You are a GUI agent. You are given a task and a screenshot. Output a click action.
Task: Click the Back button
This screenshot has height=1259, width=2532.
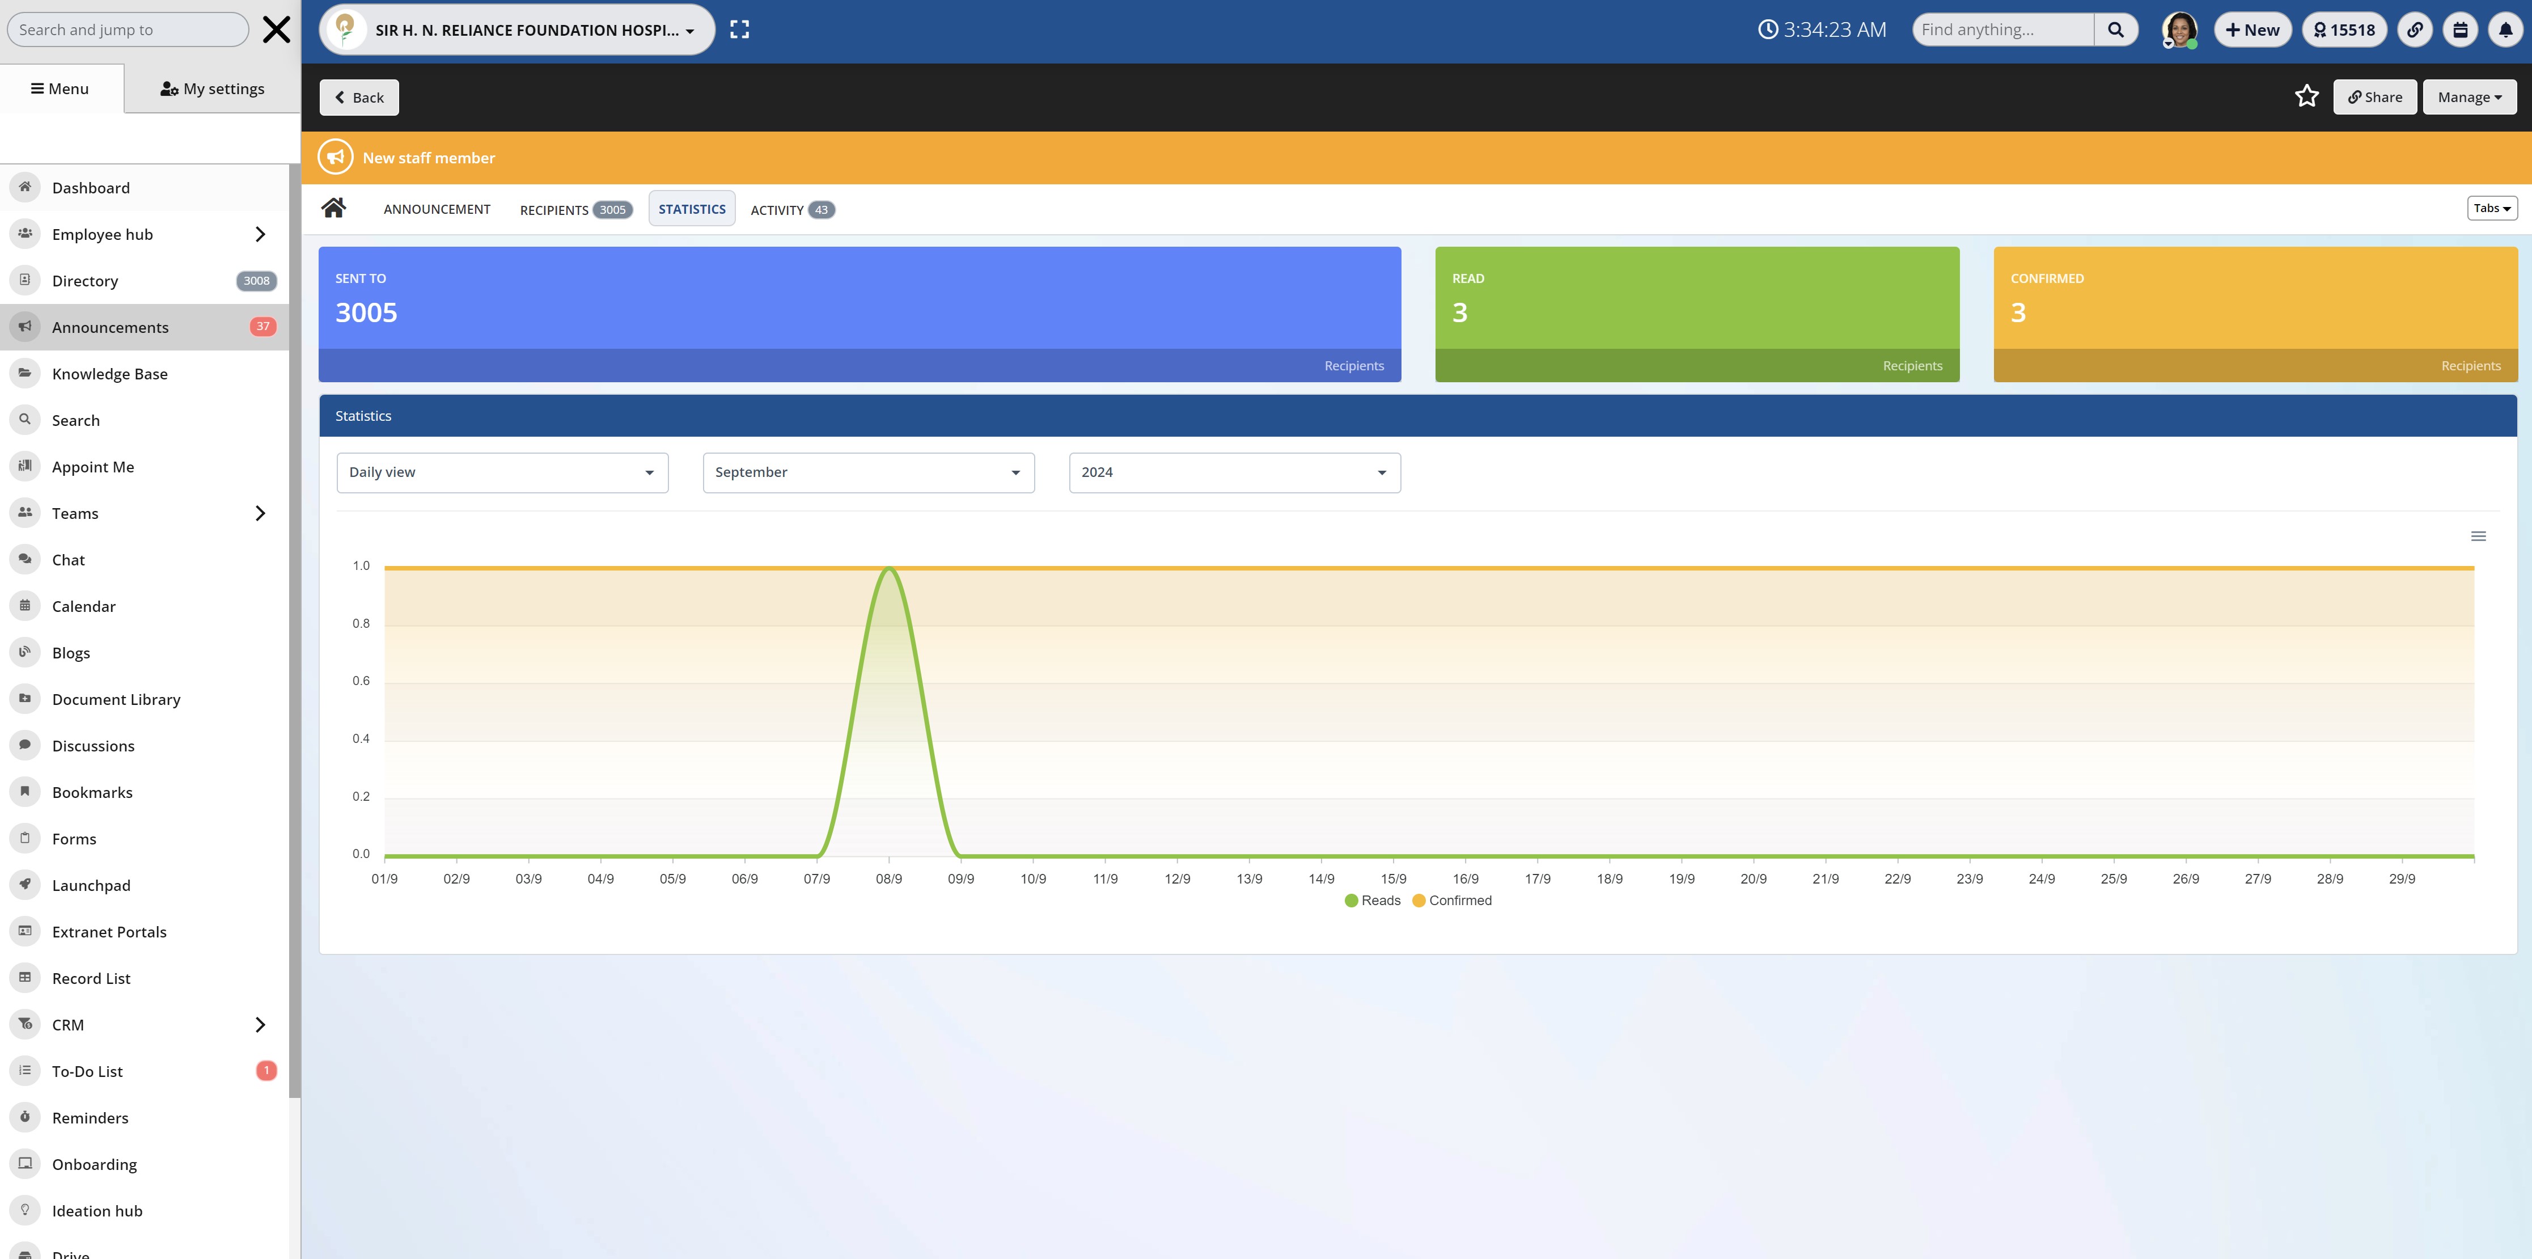tap(359, 98)
